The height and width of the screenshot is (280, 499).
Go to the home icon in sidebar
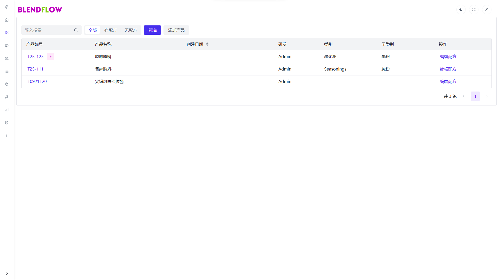click(x=7, y=20)
